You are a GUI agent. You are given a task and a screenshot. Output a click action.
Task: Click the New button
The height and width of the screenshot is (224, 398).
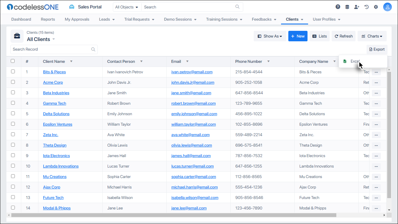298,36
